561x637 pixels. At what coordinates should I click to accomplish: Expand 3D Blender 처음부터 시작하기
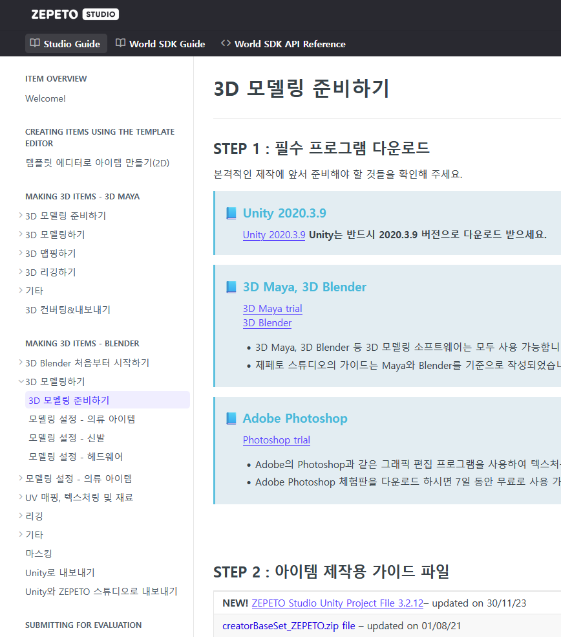tap(21, 363)
